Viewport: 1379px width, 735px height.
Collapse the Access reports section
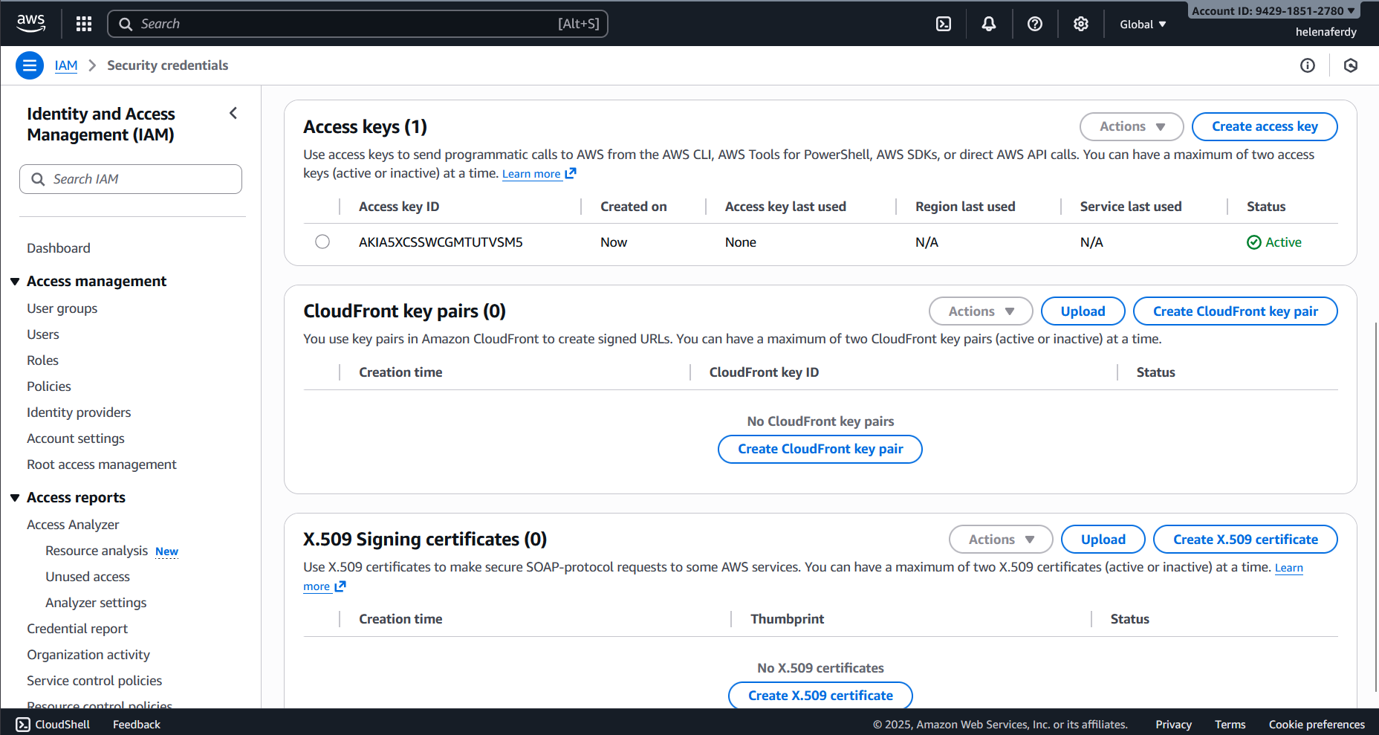(x=15, y=498)
